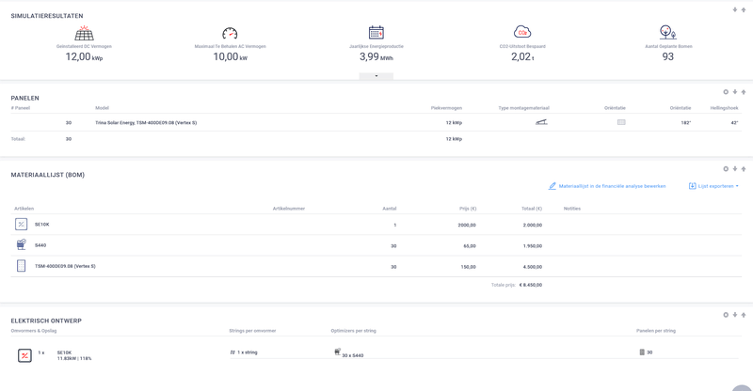Click the price value 65,00

pyautogui.click(x=470, y=246)
